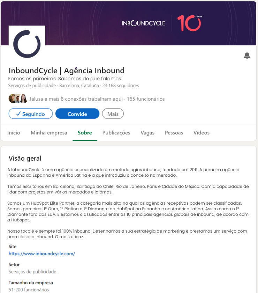Click the Convide button

(77, 113)
